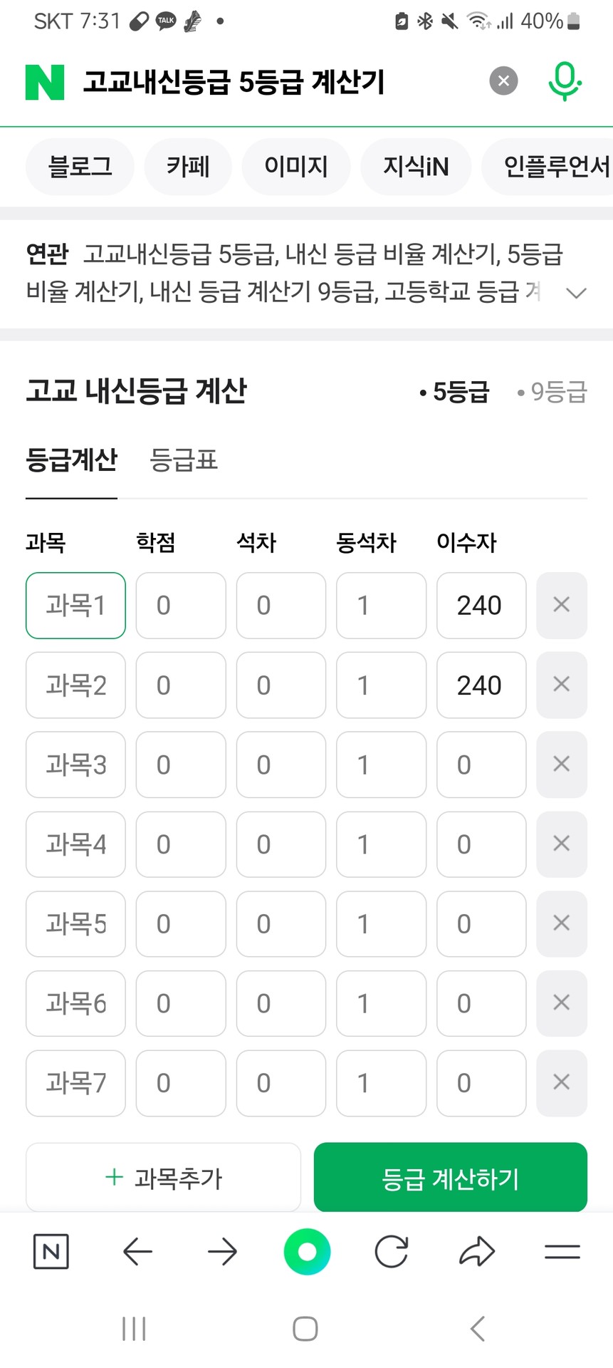Tap the 과목1 name field
Image resolution: width=613 pixels, height=1368 pixels.
pos(75,606)
